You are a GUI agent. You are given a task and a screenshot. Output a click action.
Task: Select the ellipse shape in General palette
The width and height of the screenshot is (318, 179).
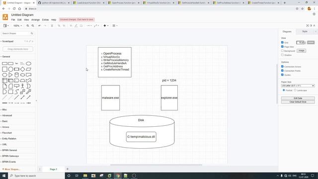tap(29, 64)
